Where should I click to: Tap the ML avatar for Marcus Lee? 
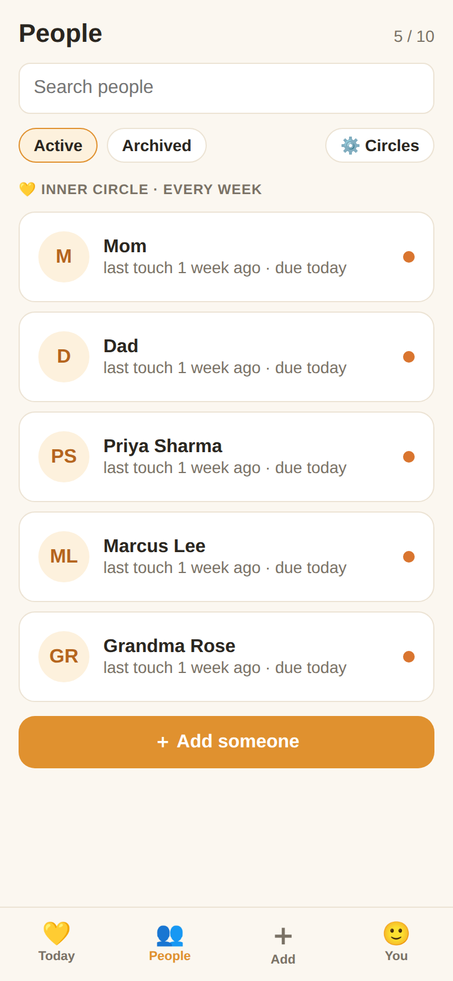[64, 557]
